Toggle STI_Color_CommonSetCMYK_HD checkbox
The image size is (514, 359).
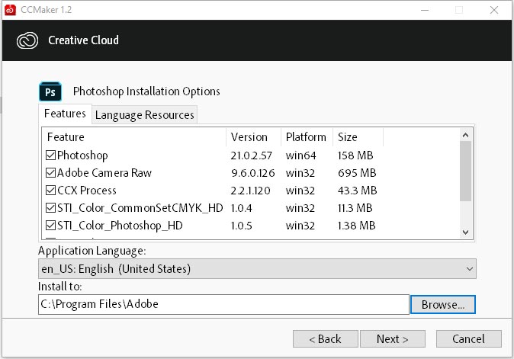click(50, 207)
